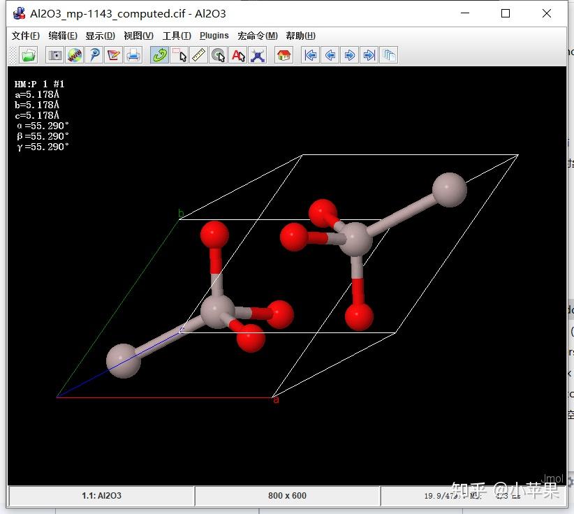Screen dimensions: 574x514
Task: Pick the ruler measure distance tool
Action: point(199,55)
